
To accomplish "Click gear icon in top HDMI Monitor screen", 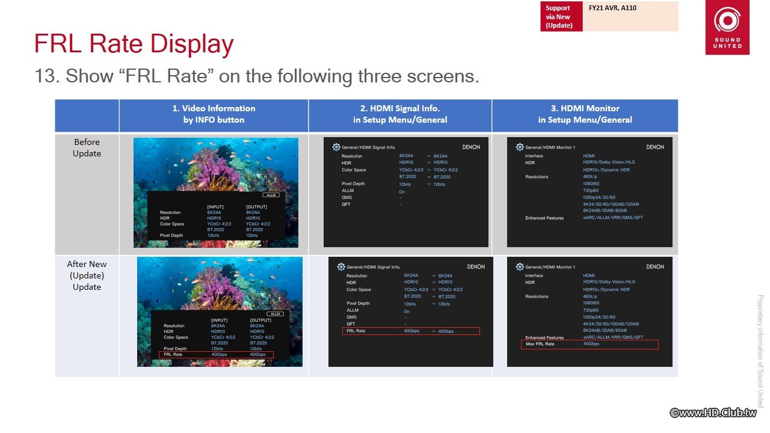I will point(520,147).
